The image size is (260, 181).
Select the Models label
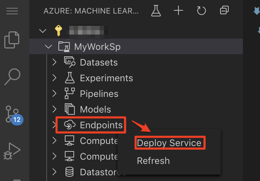tap(95, 109)
